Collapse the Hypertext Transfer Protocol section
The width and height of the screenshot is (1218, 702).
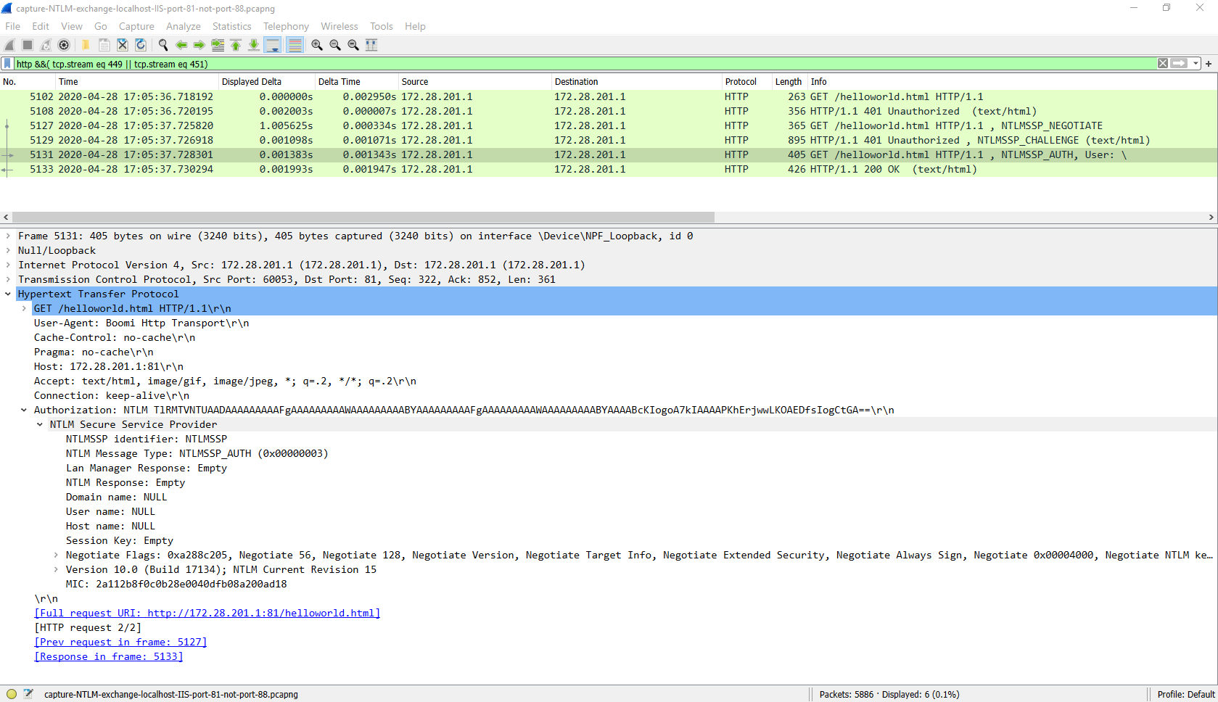point(8,294)
